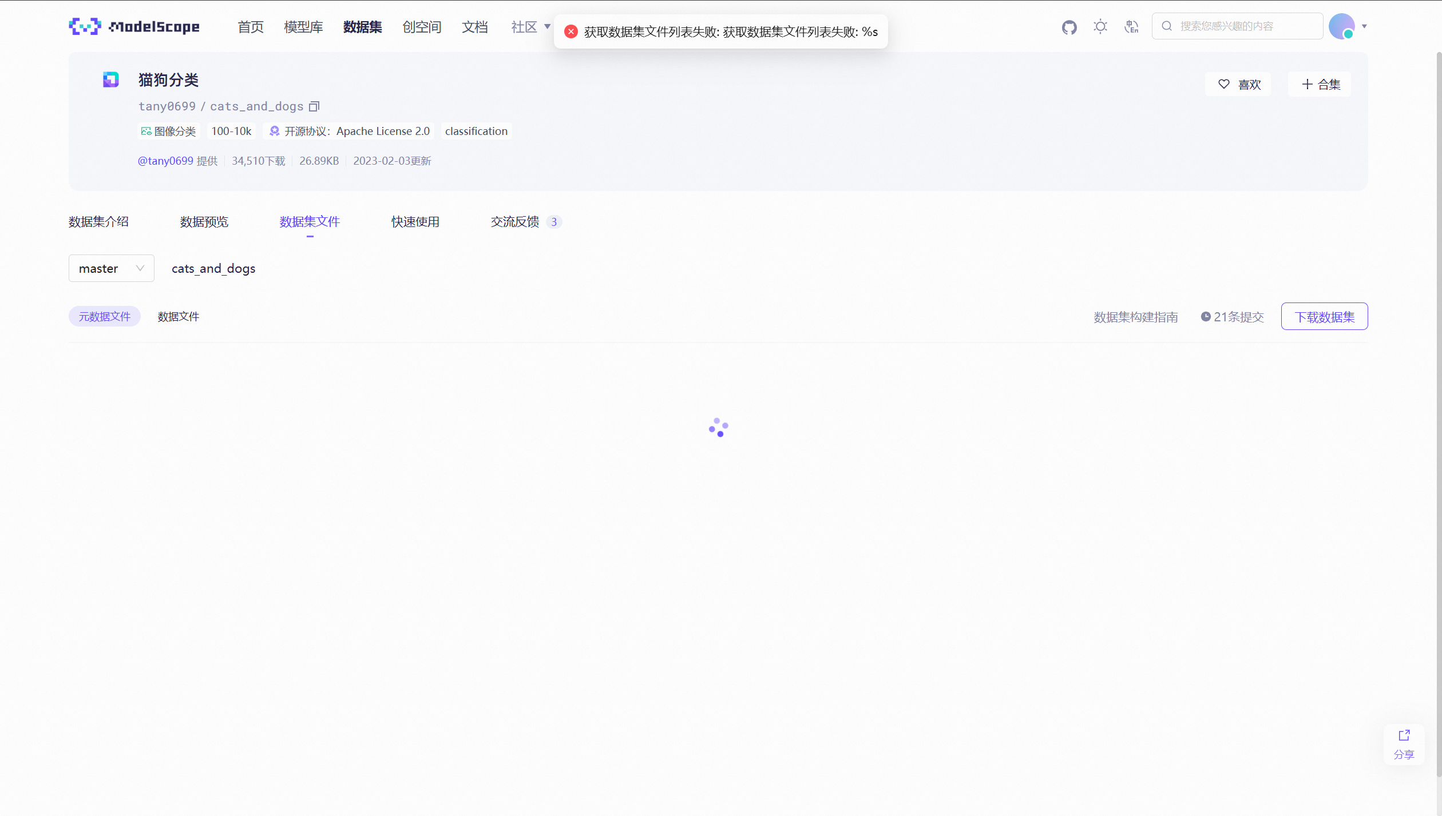Close the red error notification icon

tap(571, 32)
